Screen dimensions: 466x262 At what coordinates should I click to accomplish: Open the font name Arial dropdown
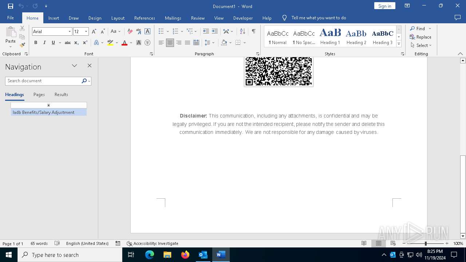point(70,32)
